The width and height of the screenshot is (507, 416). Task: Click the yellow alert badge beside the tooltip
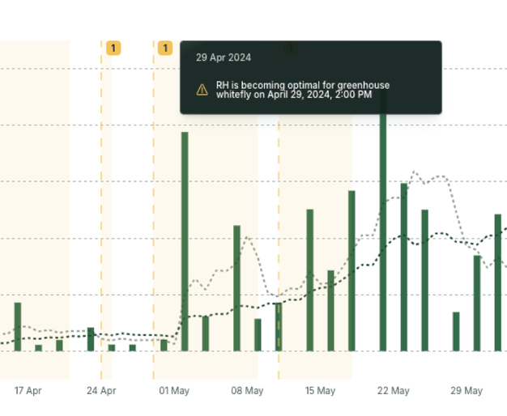pos(165,49)
